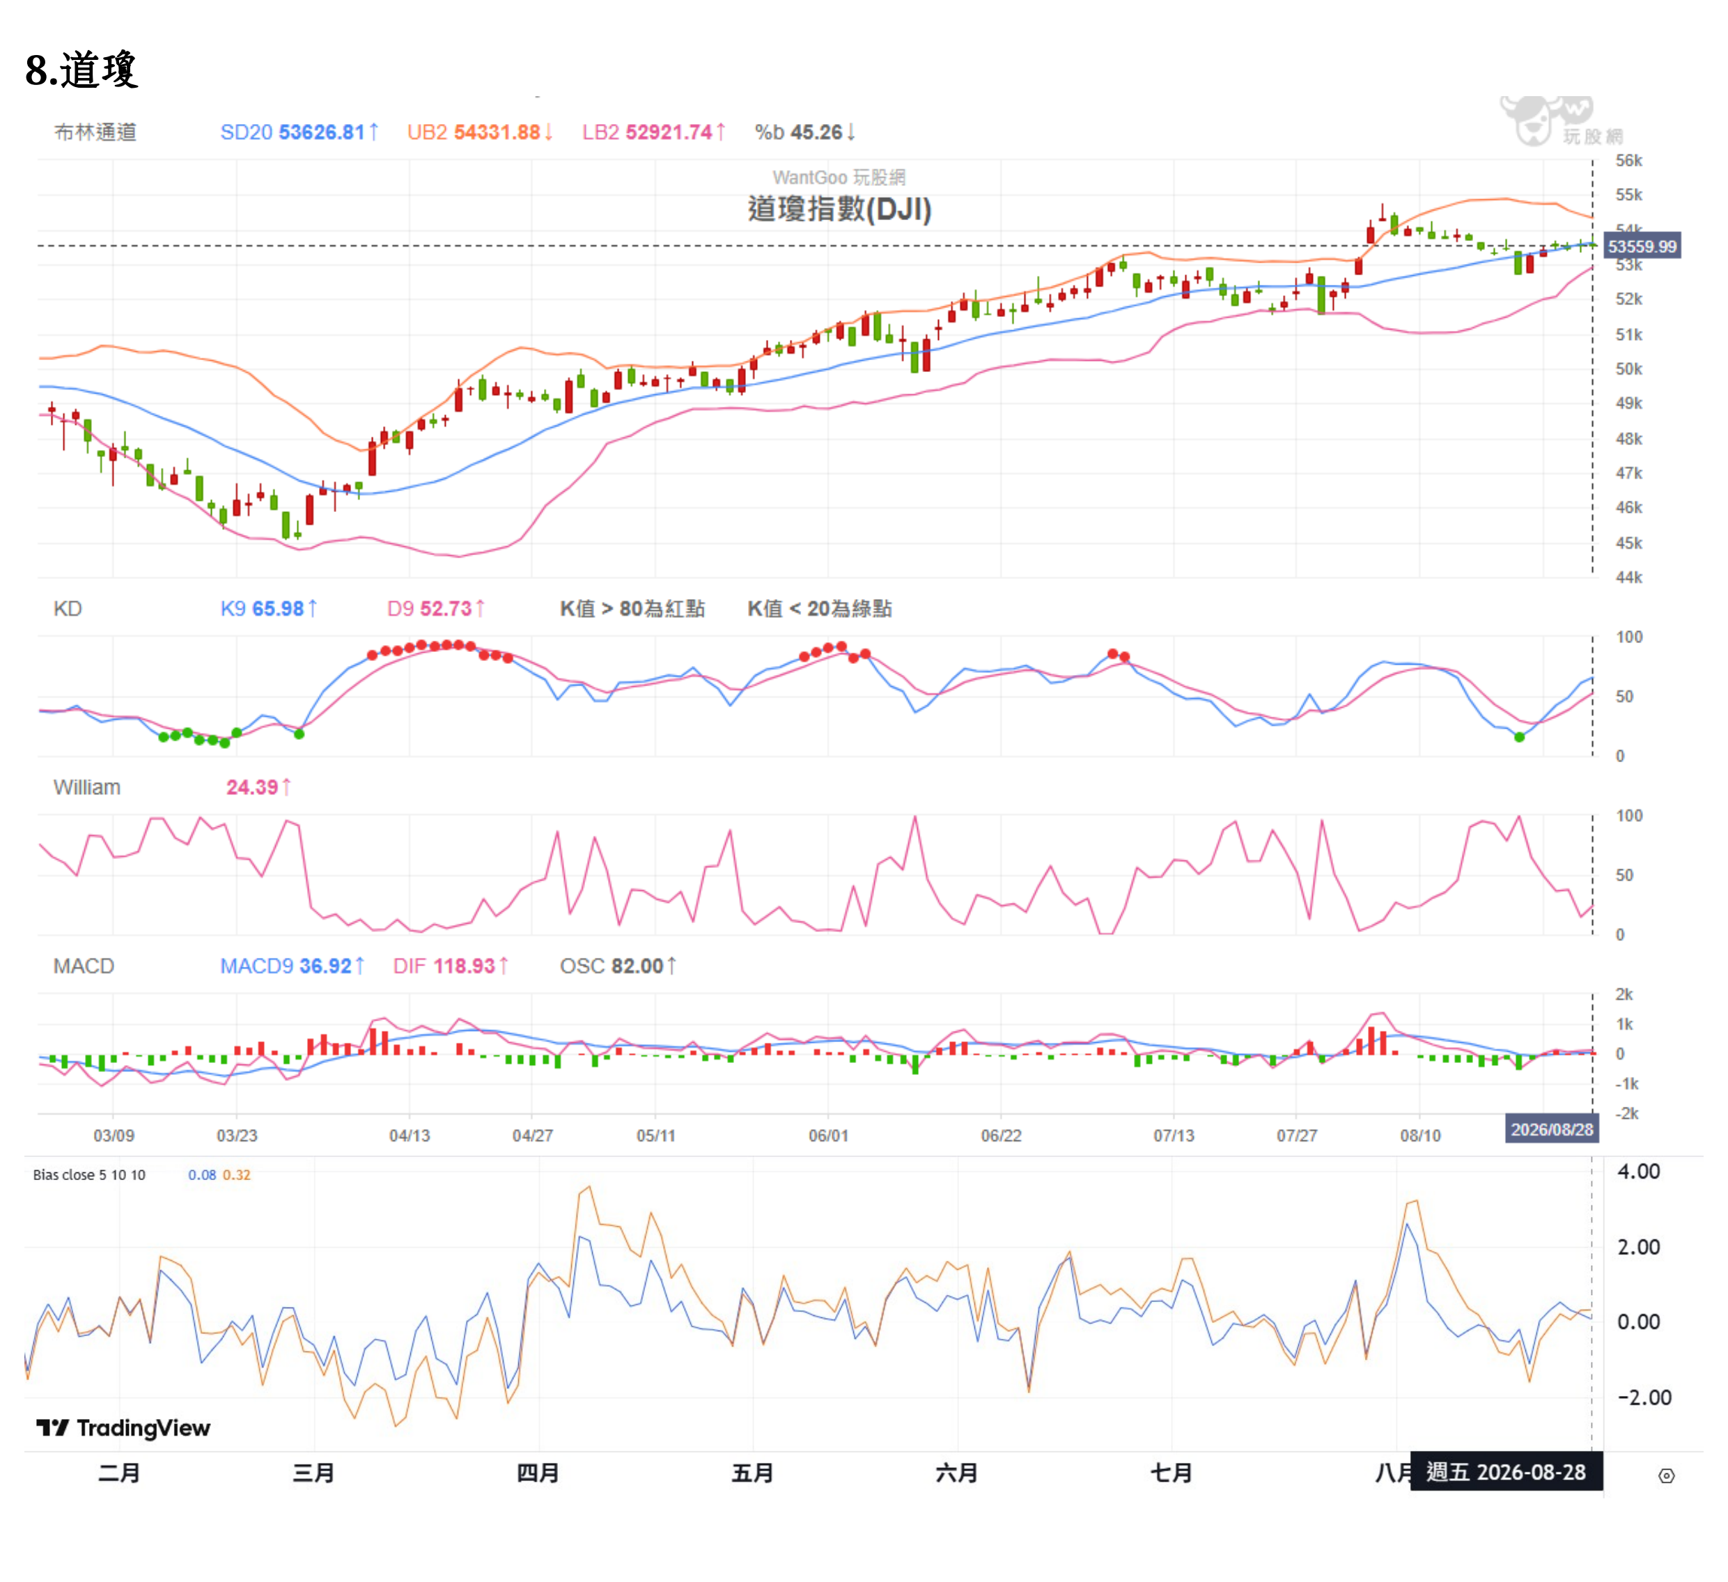The image size is (1728, 1582).
Task: Click the TradingView logo icon
Action: pyautogui.click(x=52, y=1427)
